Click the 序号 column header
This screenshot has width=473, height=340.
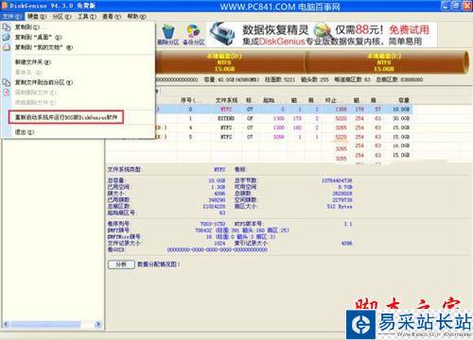(x=189, y=100)
